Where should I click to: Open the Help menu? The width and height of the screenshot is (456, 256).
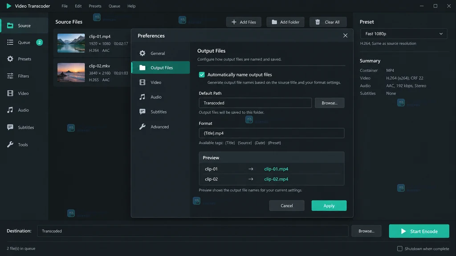point(131,6)
